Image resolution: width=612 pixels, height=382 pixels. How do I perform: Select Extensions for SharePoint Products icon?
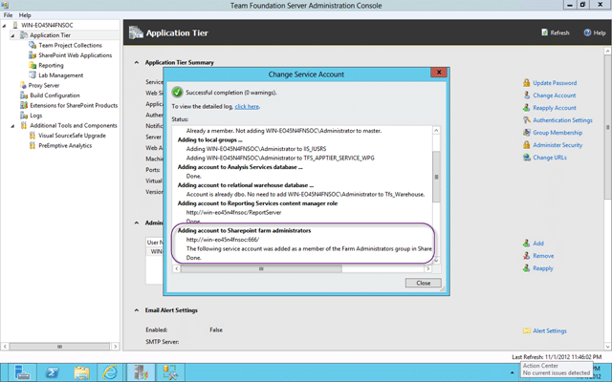click(24, 105)
